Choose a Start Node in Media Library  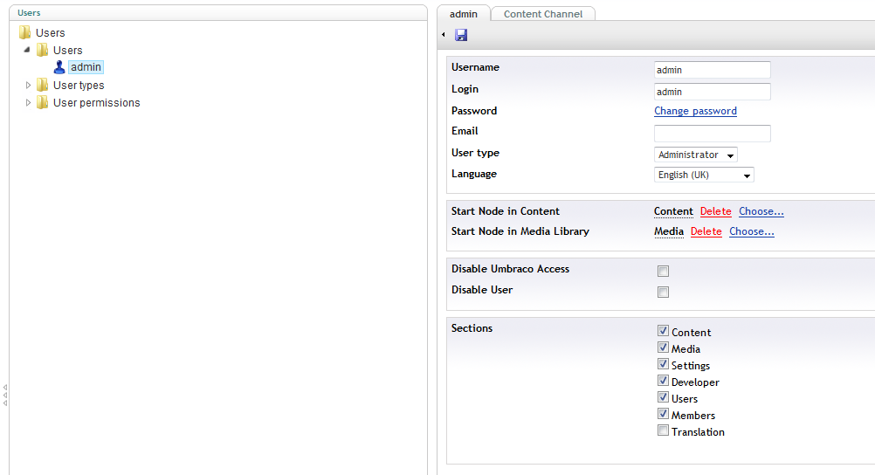tap(751, 231)
